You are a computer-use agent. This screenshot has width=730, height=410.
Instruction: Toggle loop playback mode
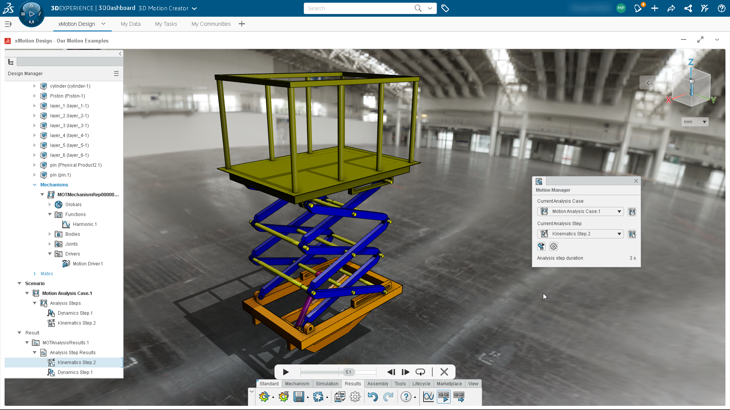click(x=420, y=372)
